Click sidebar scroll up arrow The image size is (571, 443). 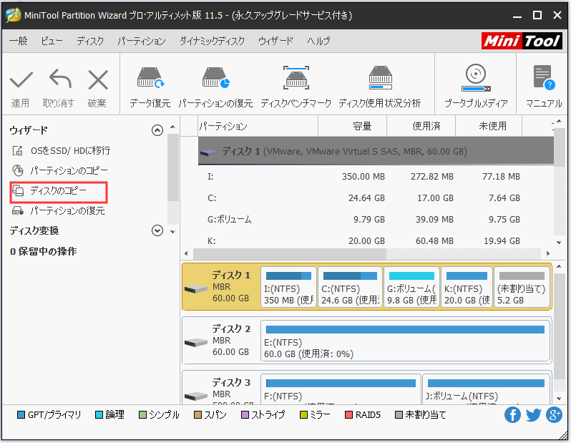(173, 127)
